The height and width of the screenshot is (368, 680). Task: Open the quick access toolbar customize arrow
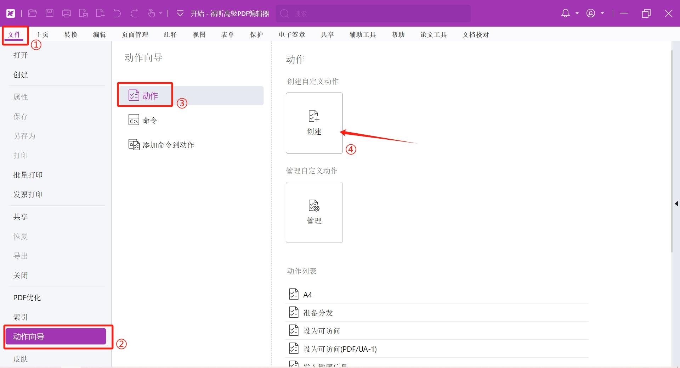(180, 13)
